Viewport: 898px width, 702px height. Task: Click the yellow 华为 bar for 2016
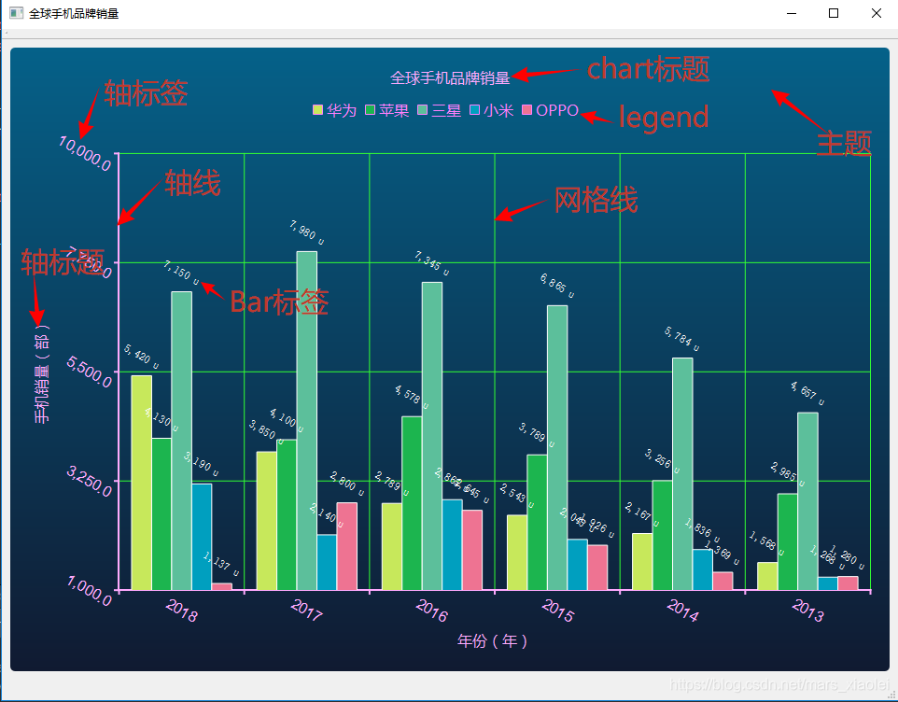392,546
